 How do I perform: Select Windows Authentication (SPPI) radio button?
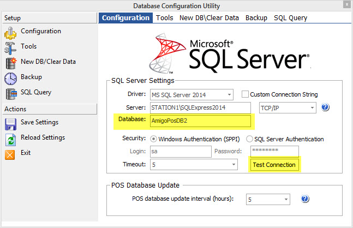point(153,139)
